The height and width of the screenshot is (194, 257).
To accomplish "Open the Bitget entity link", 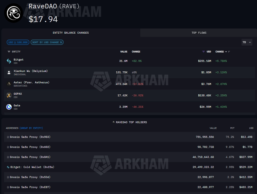I will 18,60.
